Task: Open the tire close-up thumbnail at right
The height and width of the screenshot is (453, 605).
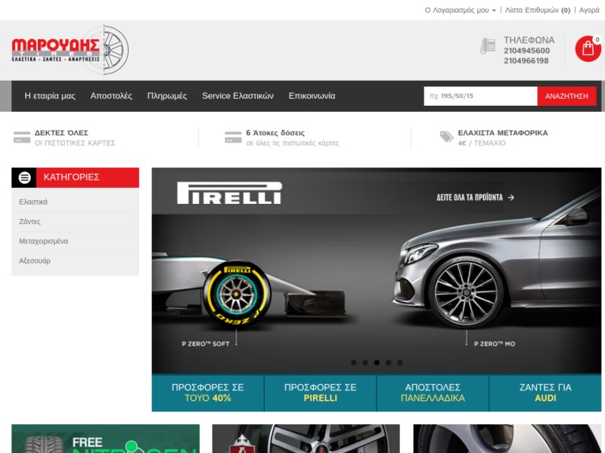Action: (507, 439)
